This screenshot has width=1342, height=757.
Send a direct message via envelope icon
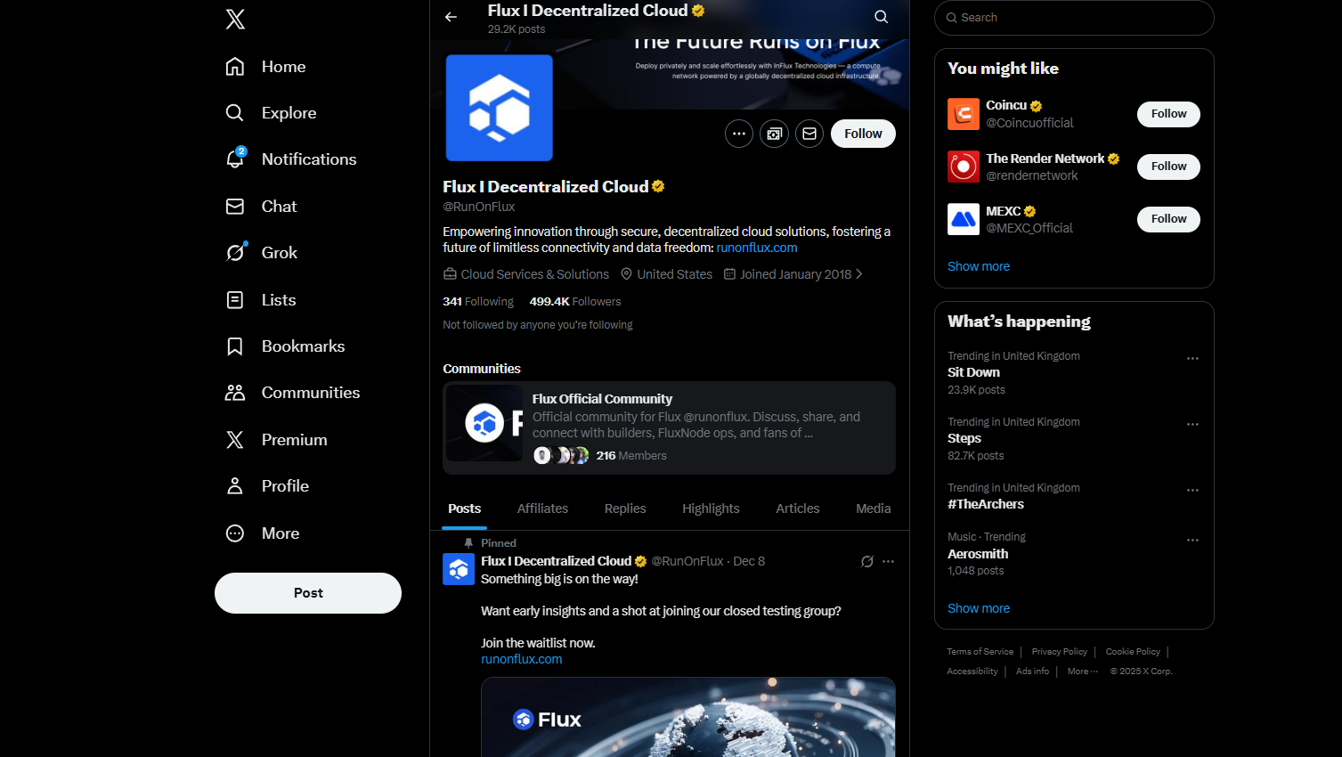click(809, 134)
